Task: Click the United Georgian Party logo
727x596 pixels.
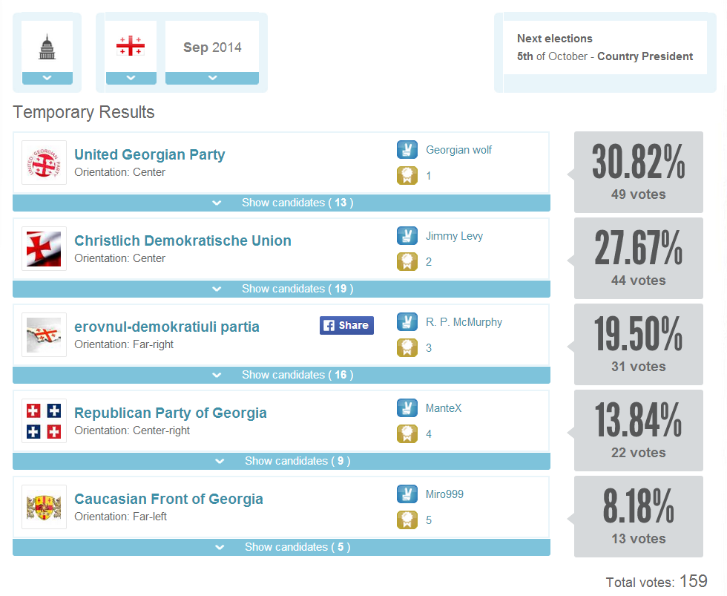Action: pos(44,163)
